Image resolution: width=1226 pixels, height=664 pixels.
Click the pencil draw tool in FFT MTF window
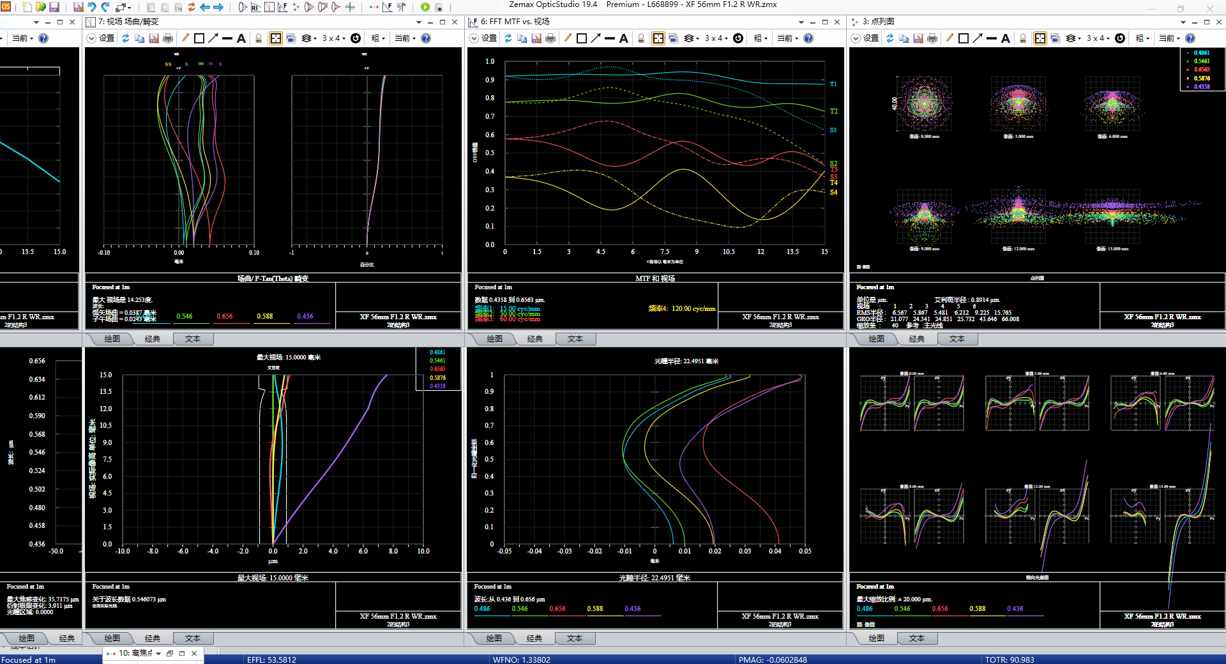567,38
